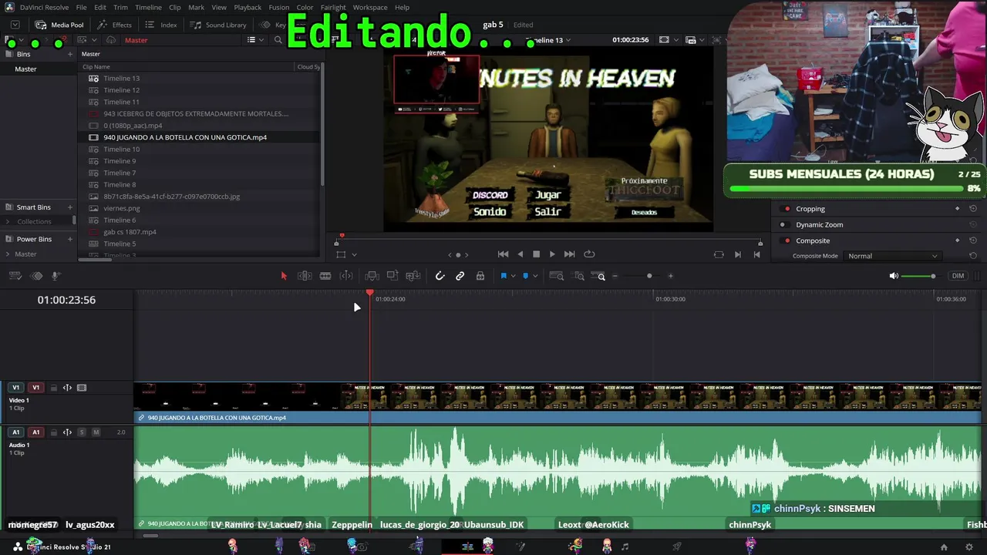The width and height of the screenshot is (987, 555).
Task: Toggle Loop playback in viewer
Action: tap(589, 254)
